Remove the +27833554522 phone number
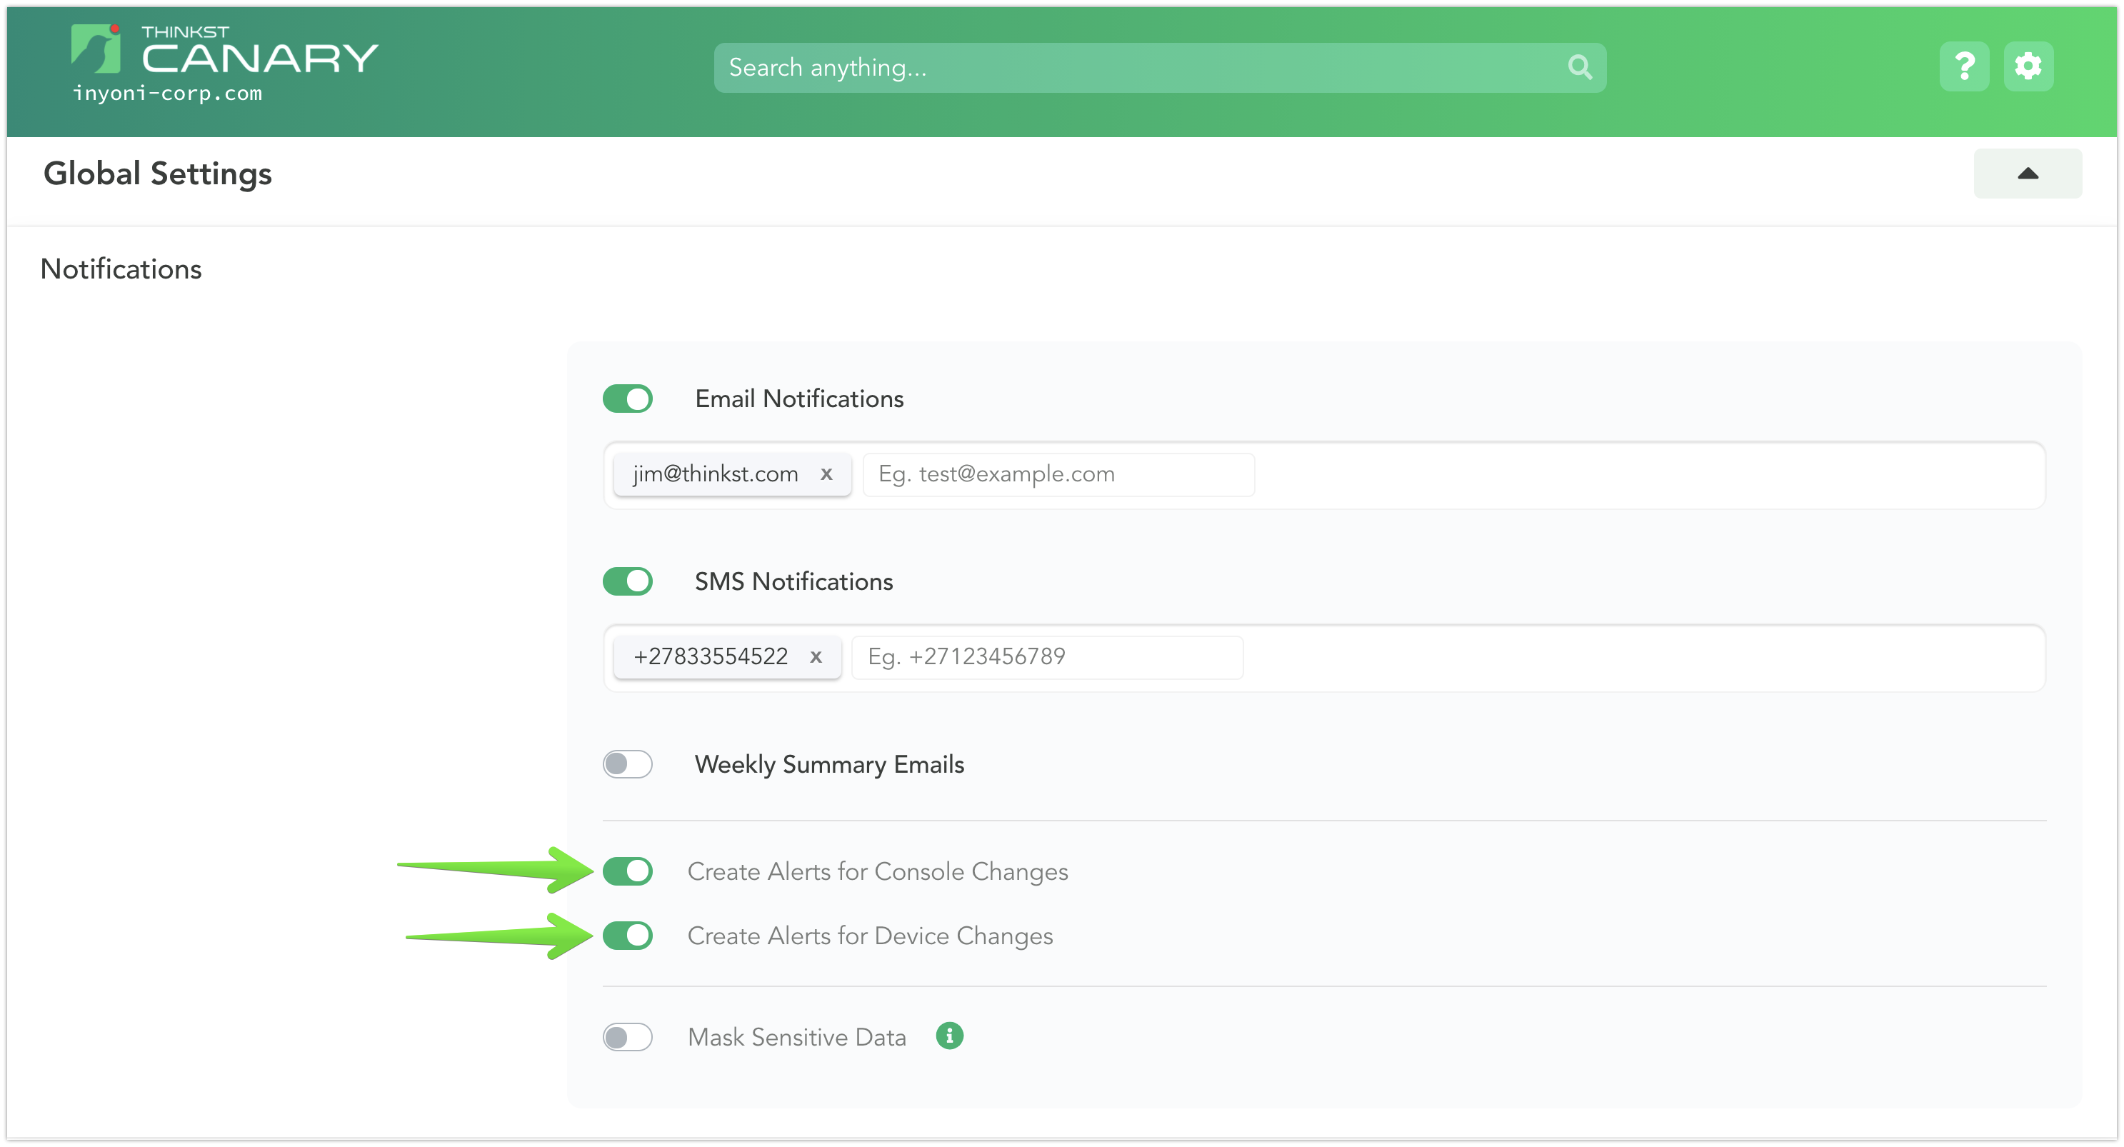This screenshot has width=2124, height=1147. tap(816, 657)
